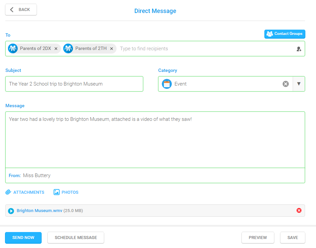This screenshot has width=316, height=248.
Task: Delete the Brighton Museum.wmv attachment
Action: [299, 210]
